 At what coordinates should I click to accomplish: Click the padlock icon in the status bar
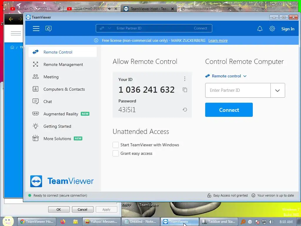click(x=209, y=195)
